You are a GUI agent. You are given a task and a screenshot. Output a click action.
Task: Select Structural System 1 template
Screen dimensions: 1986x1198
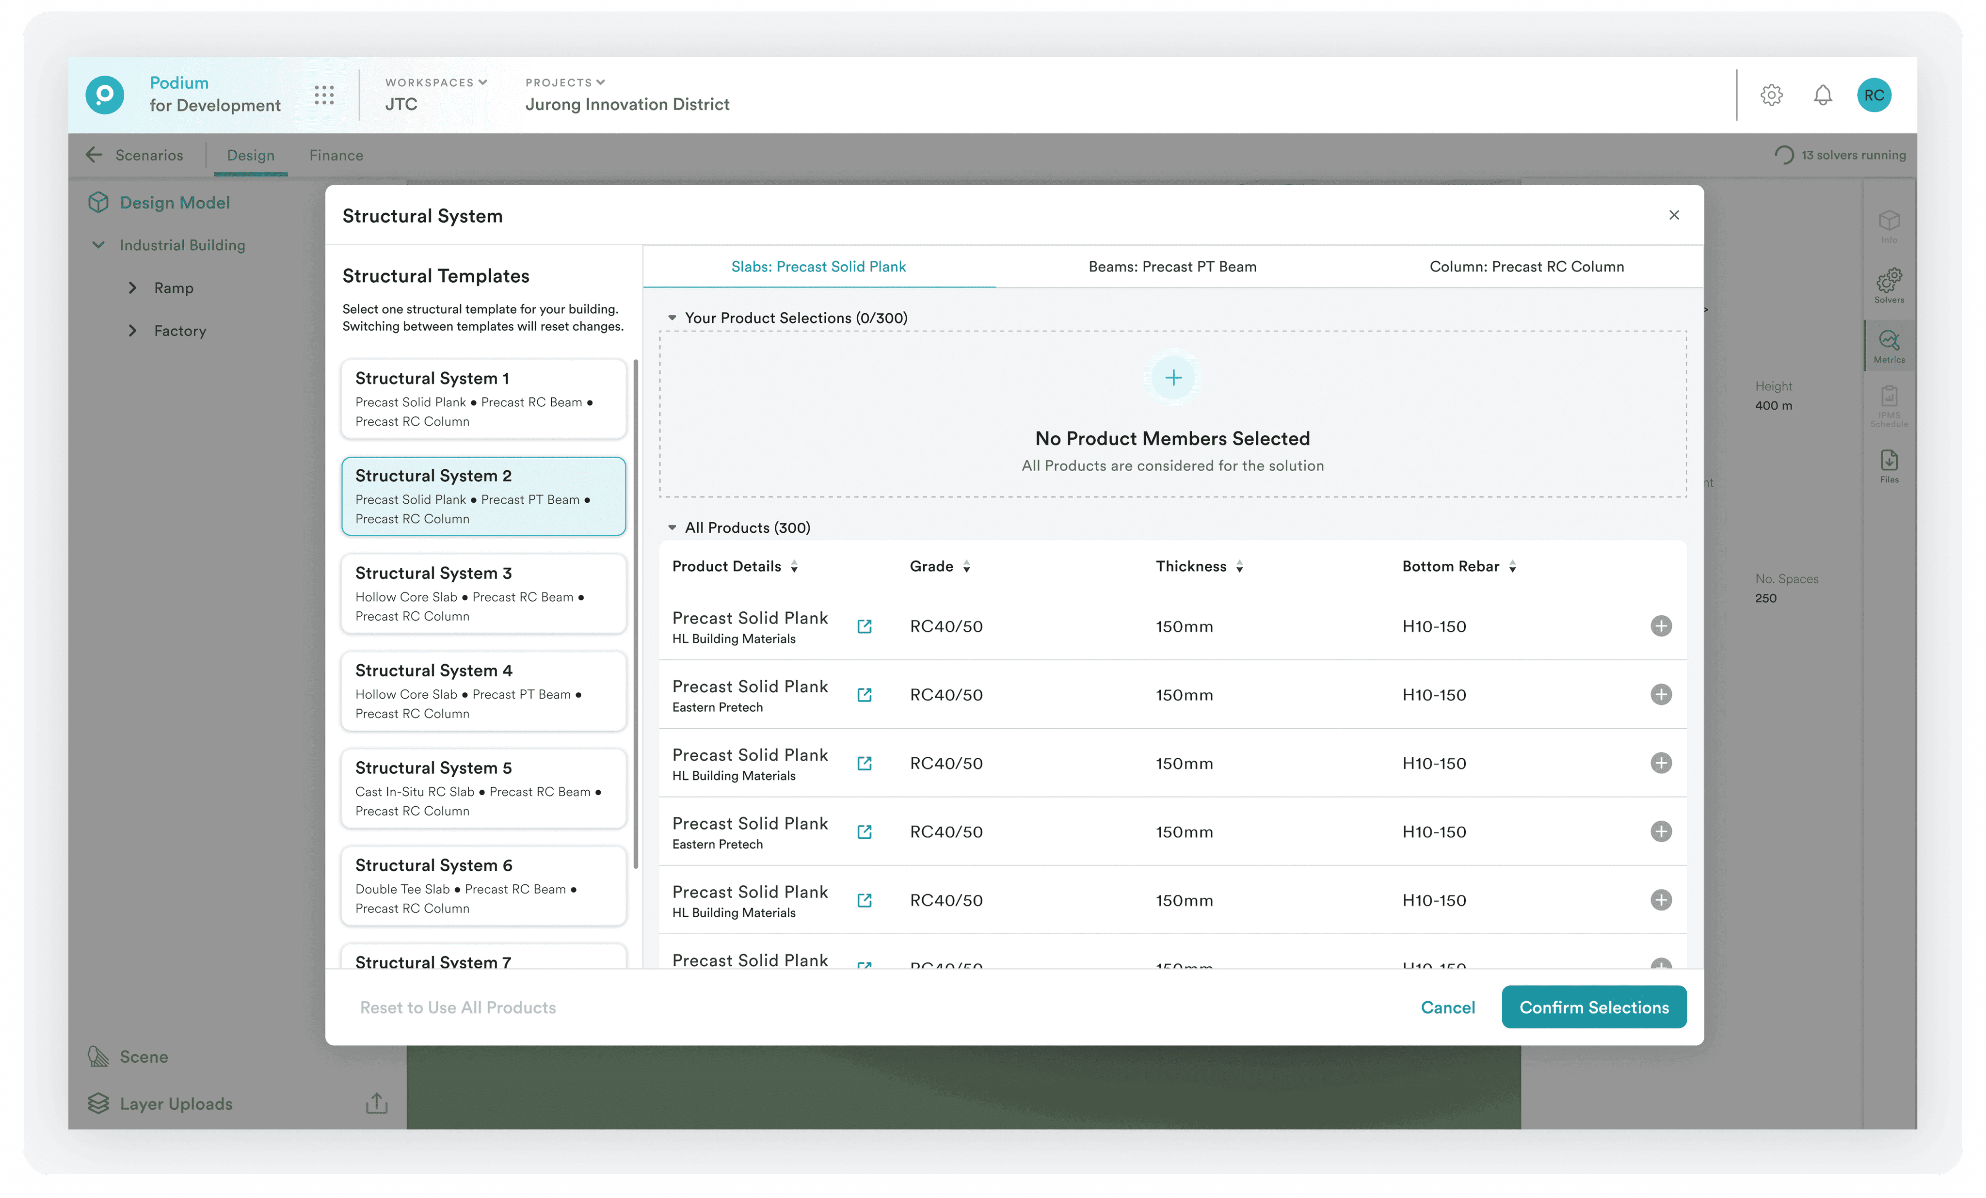click(483, 399)
